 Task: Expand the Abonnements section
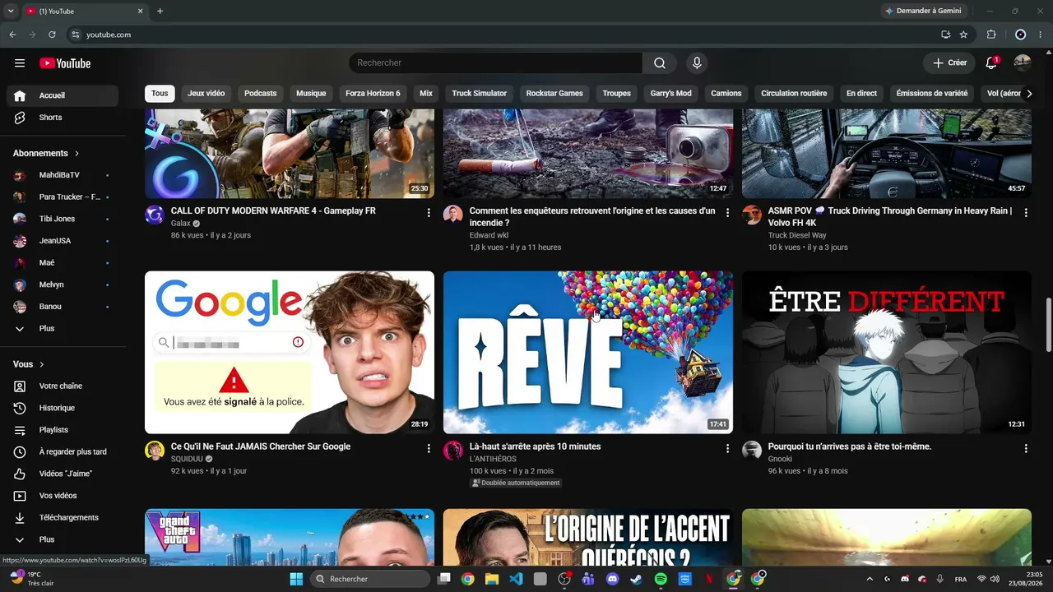pyautogui.click(x=47, y=153)
